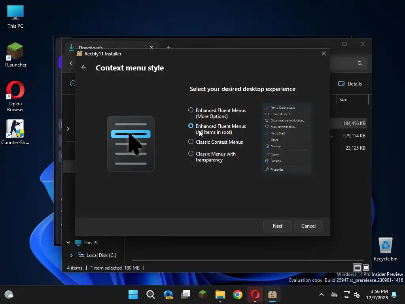The height and width of the screenshot is (304, 405).
Task: Open File Explorer from taskbar
Action: pyautogui.click(x=220, y=294)
